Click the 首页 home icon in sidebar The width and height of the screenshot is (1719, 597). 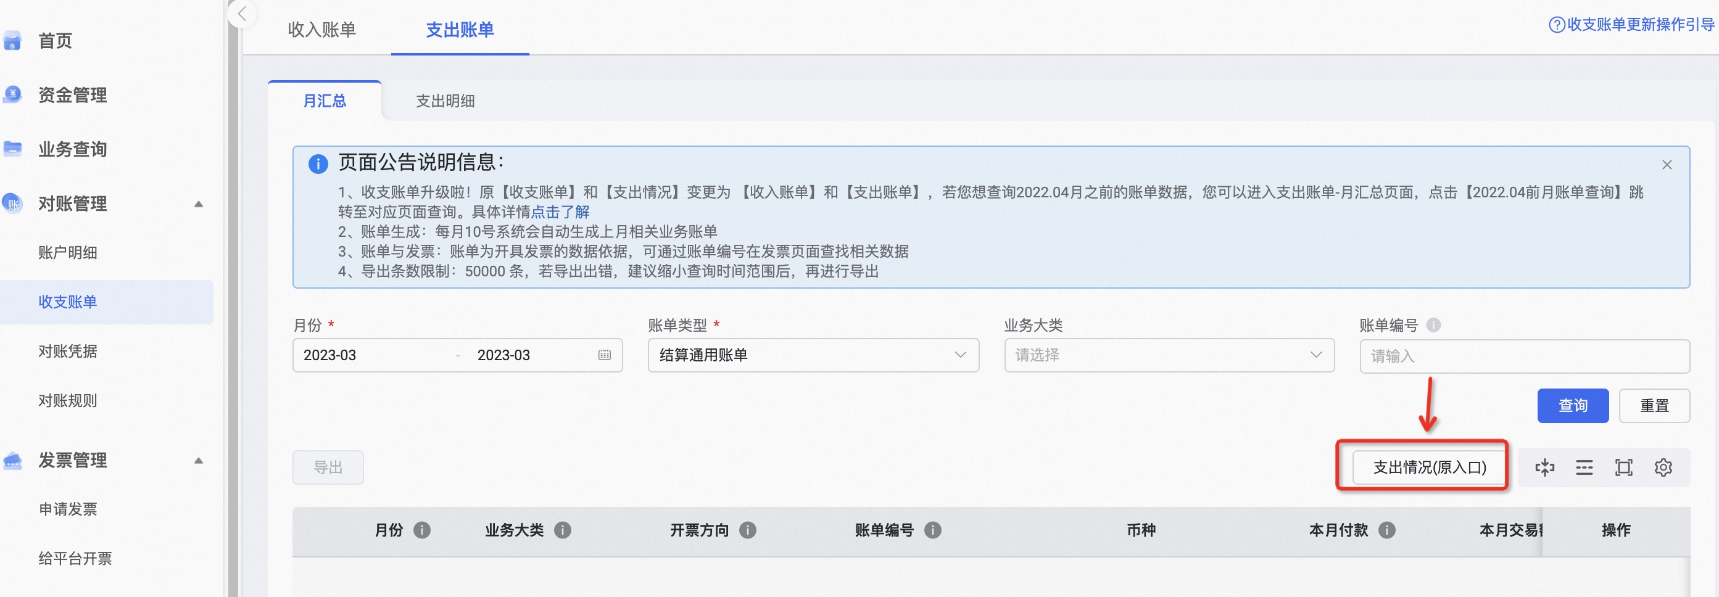click(x=12, y=41)
